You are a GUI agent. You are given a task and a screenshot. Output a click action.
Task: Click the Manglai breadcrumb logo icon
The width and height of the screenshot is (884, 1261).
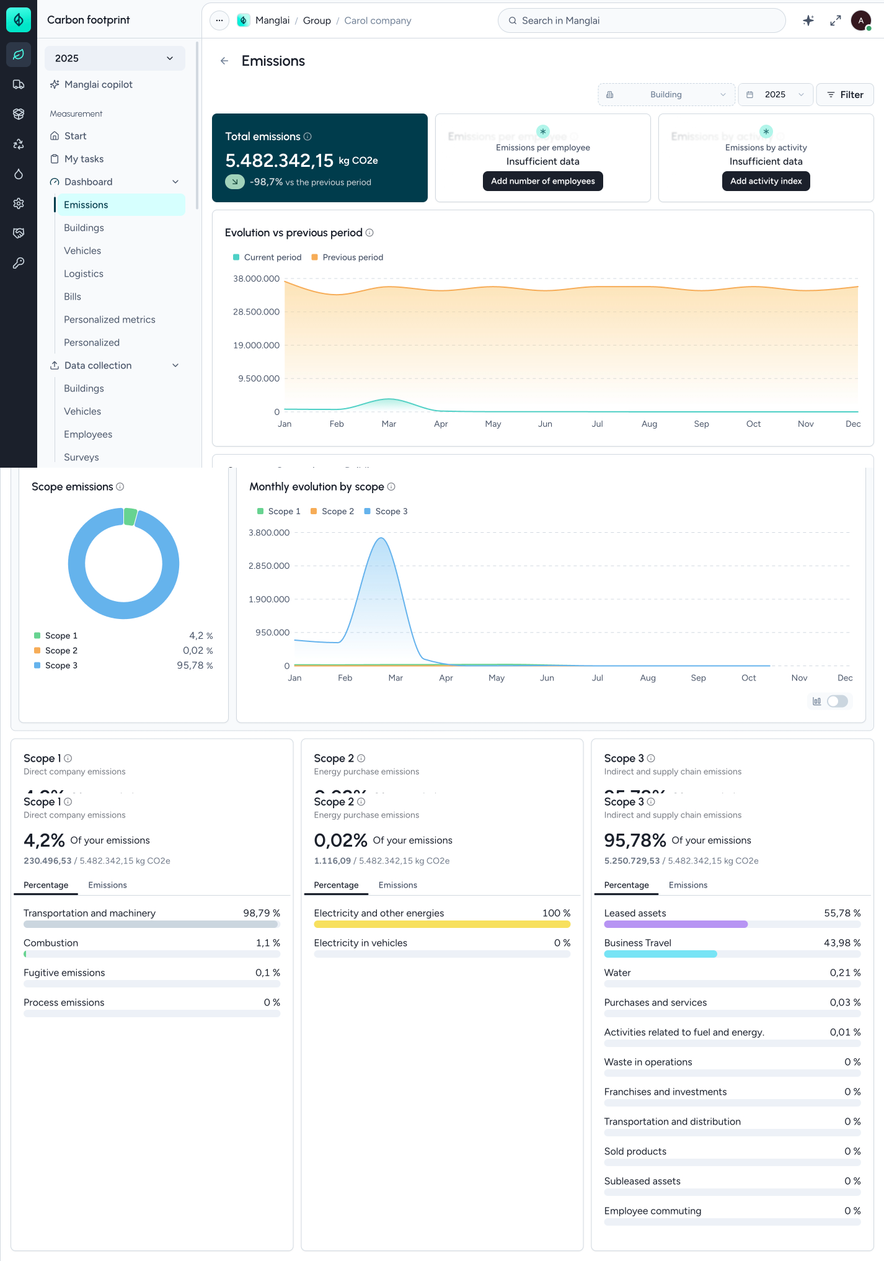click(244, 20)
